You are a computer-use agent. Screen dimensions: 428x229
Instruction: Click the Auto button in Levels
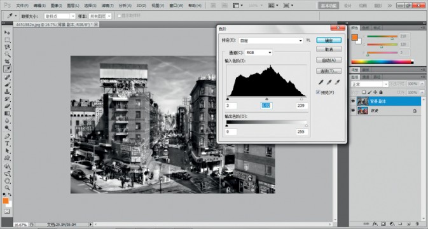[x=329, y=60]
